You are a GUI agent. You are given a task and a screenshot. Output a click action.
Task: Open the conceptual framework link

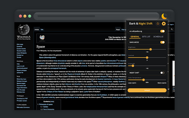click(x=58, y=68)
